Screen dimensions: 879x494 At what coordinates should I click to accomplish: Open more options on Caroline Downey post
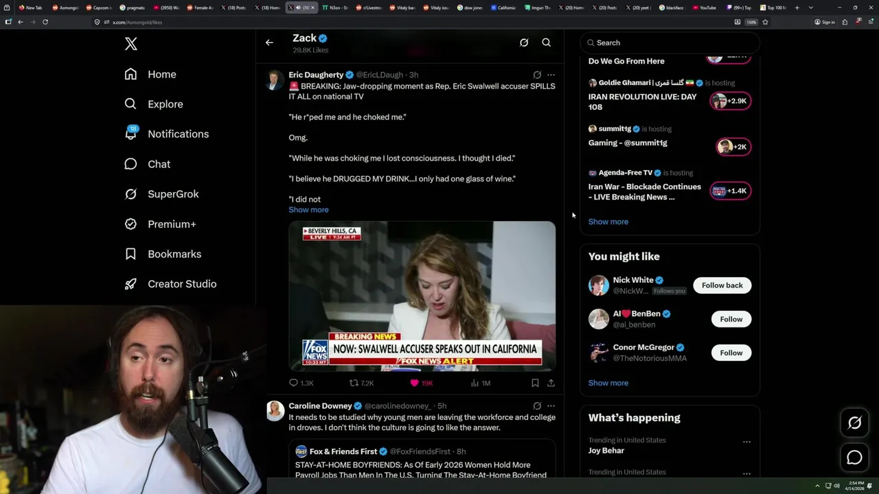pyautogui.click(x=551, y=406)
